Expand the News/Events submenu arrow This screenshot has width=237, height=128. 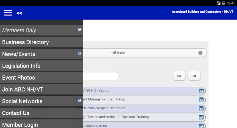tap(80, 53)
